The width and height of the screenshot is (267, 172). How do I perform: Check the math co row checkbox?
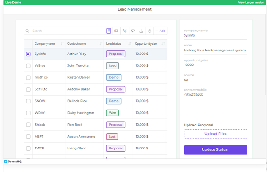tap(28, 77)
